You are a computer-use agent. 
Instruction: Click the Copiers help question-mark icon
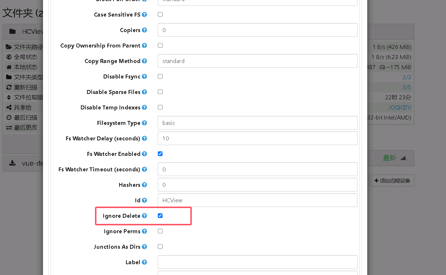click(144, 30)
